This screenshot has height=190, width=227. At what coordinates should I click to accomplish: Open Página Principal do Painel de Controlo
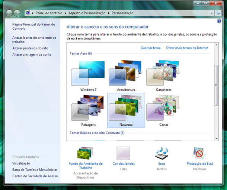tap(33, 26)
